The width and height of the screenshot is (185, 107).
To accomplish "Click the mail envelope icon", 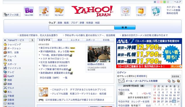I will click(121, 81).
